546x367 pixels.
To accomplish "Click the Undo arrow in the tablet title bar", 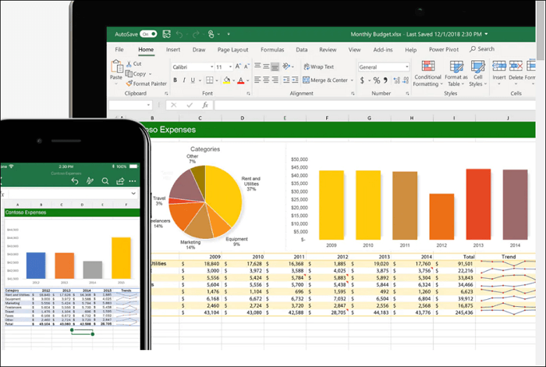I will point(179,34).
